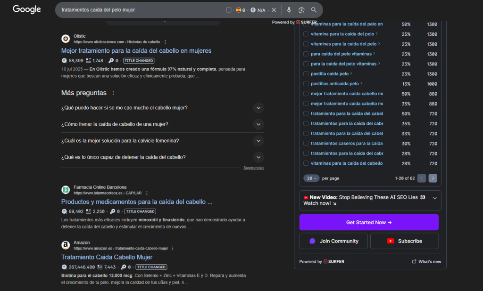Expand '¿Cuál es la mejor solución' question
Screen dimensions: 483x291
click(258, 141)
